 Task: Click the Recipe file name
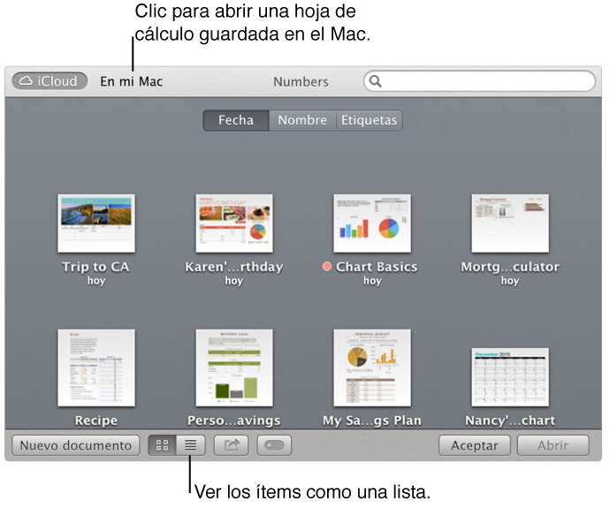click(x=96, y=421)
